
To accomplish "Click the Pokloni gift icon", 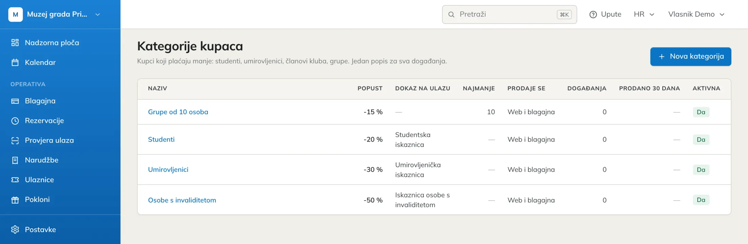I will click(x=15, y=200).
